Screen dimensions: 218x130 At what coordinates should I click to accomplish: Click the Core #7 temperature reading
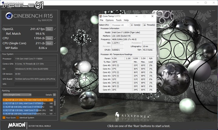point(122,90)
